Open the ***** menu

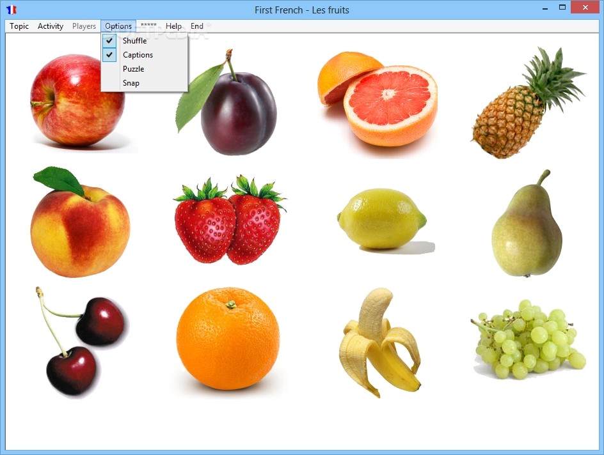click(x=148, y=26)
